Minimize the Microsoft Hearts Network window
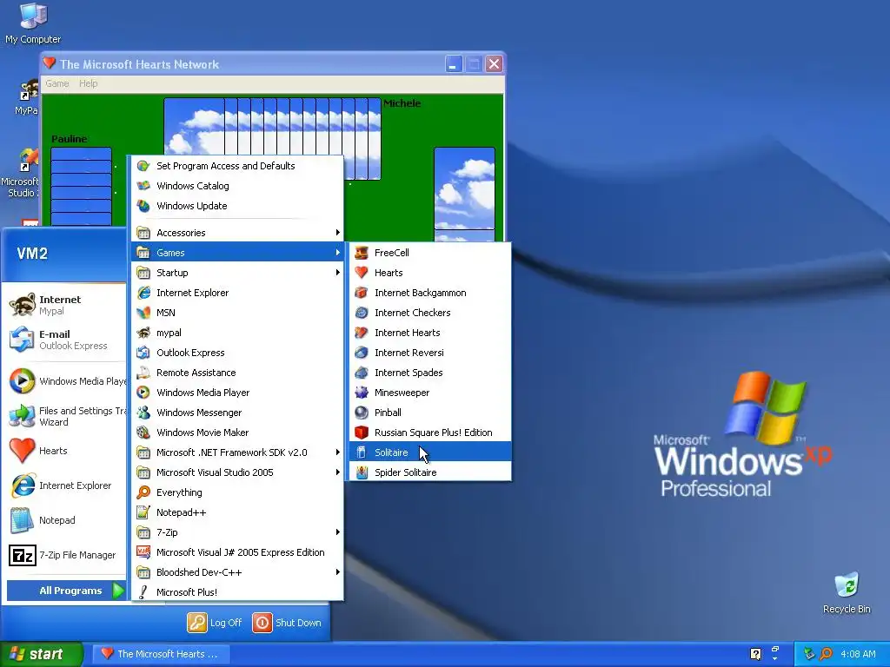Screen dimensions: 890x667 click(454, 64)
